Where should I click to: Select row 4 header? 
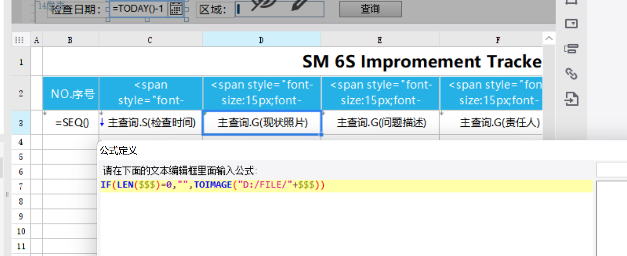coord(21,142)
